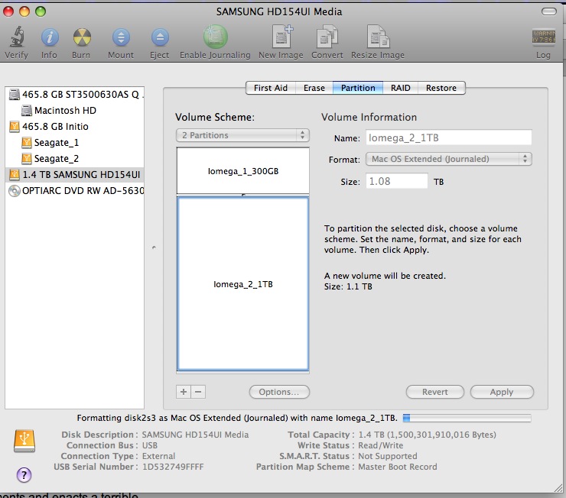
Task: Open the Volume Scheme partitions dropdown
Action: pos(242,135)
